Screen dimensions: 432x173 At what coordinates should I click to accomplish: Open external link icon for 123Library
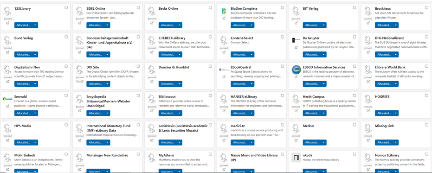click(7, 23)
